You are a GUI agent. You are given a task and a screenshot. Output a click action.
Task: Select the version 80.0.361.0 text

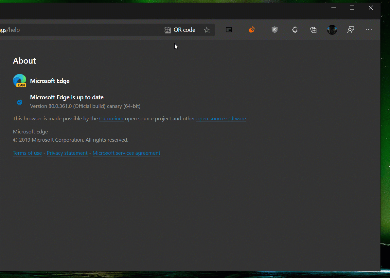85,106
